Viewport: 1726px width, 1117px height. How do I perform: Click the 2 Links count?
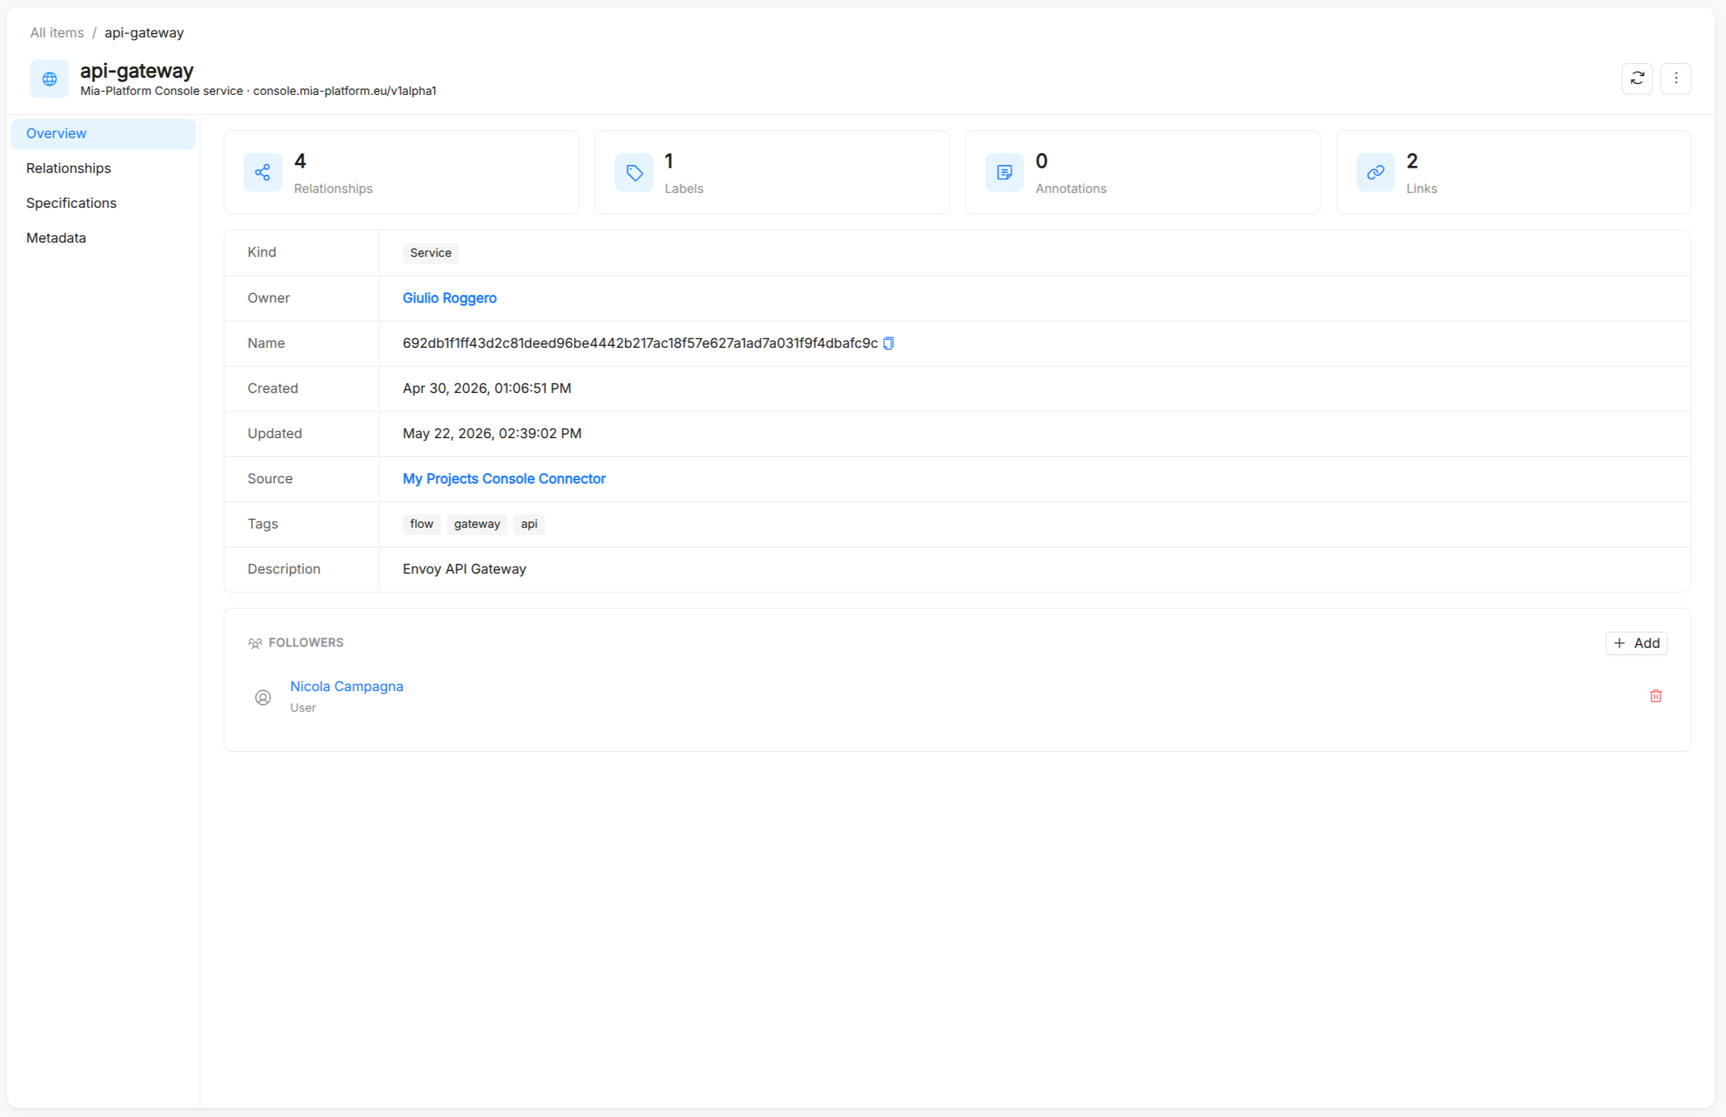pos(1411,161)
